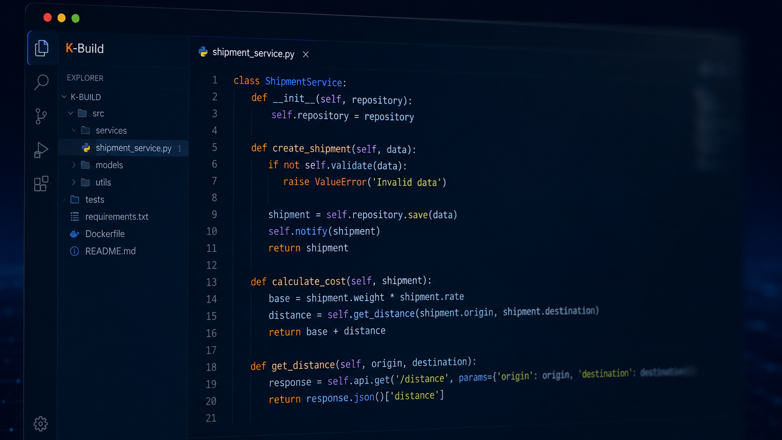Click the '/distance' string on line 19

422,379
